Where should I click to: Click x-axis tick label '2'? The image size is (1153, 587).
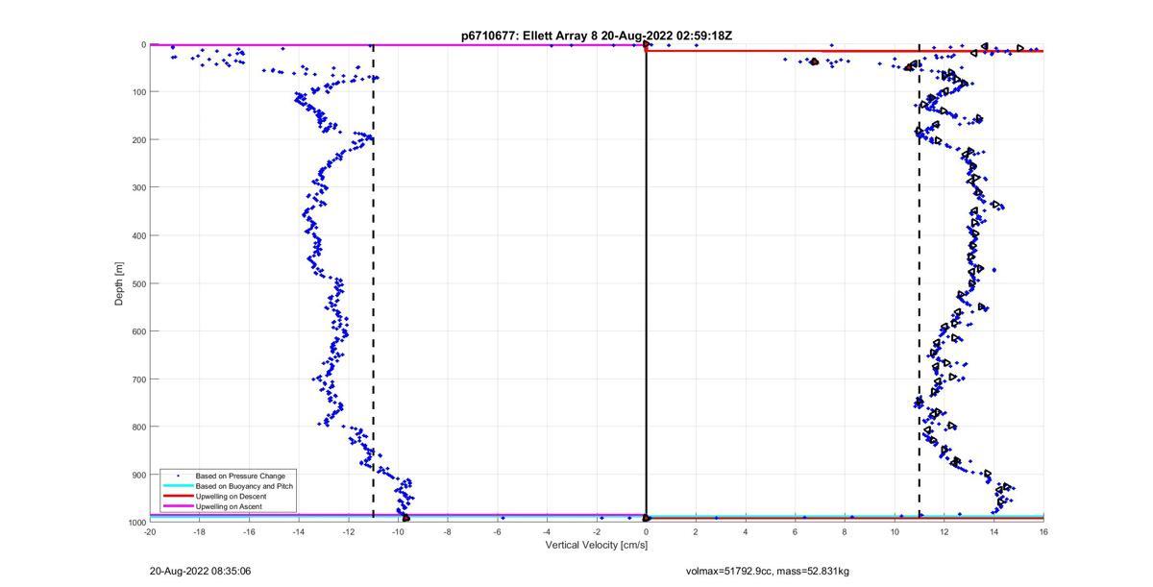[696, 531]
